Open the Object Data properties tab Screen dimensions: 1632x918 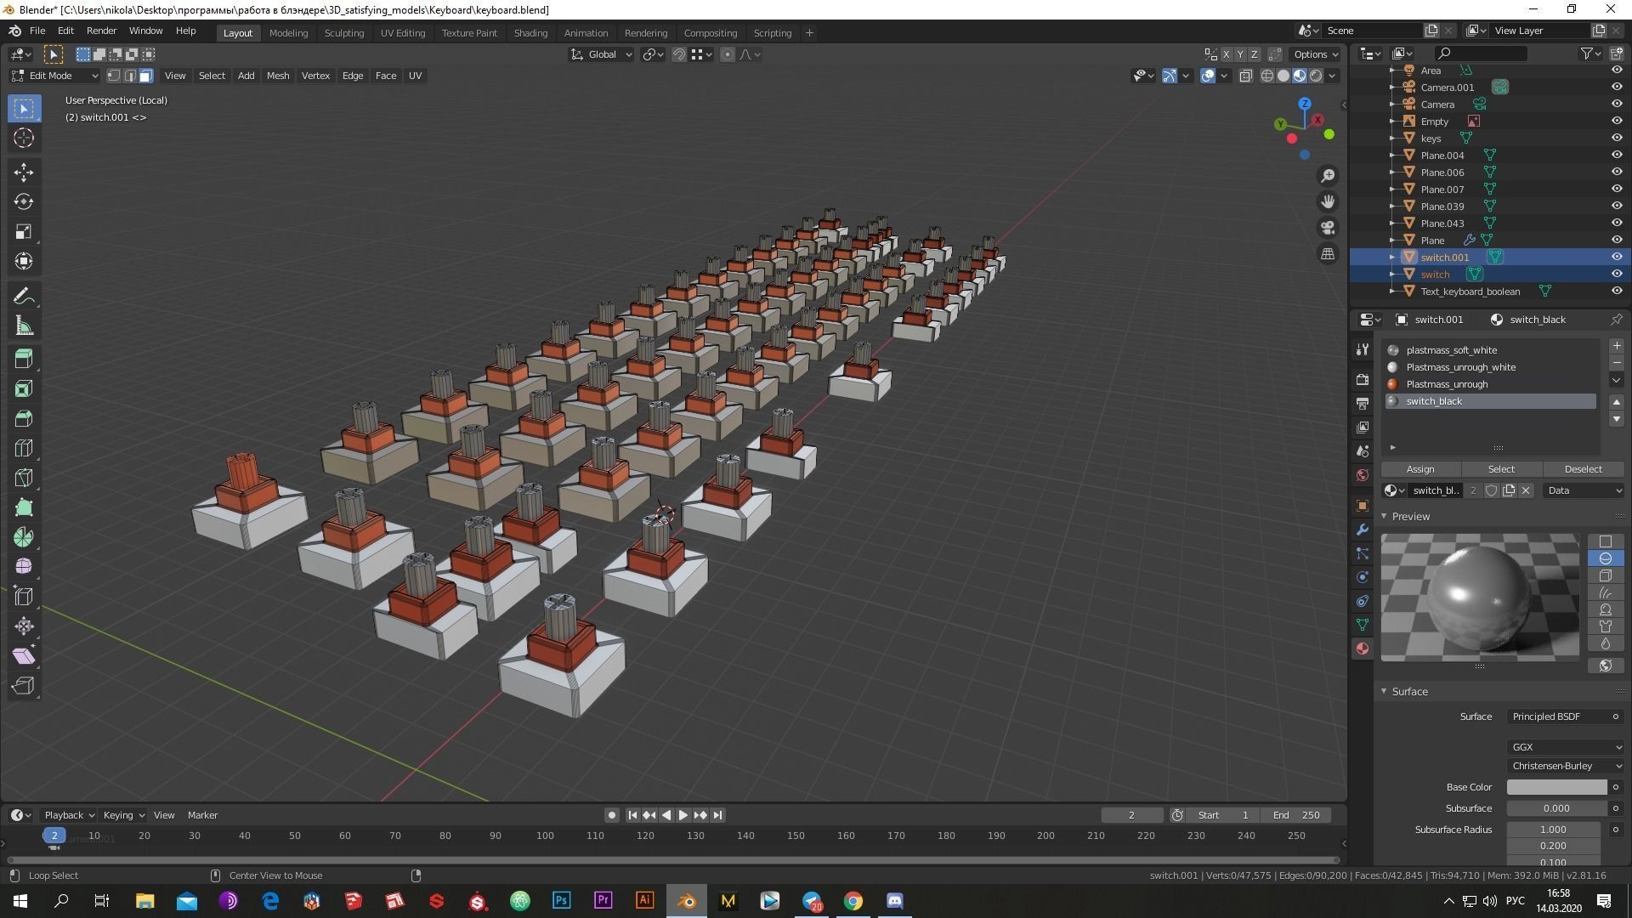[x=1363, y=625]
